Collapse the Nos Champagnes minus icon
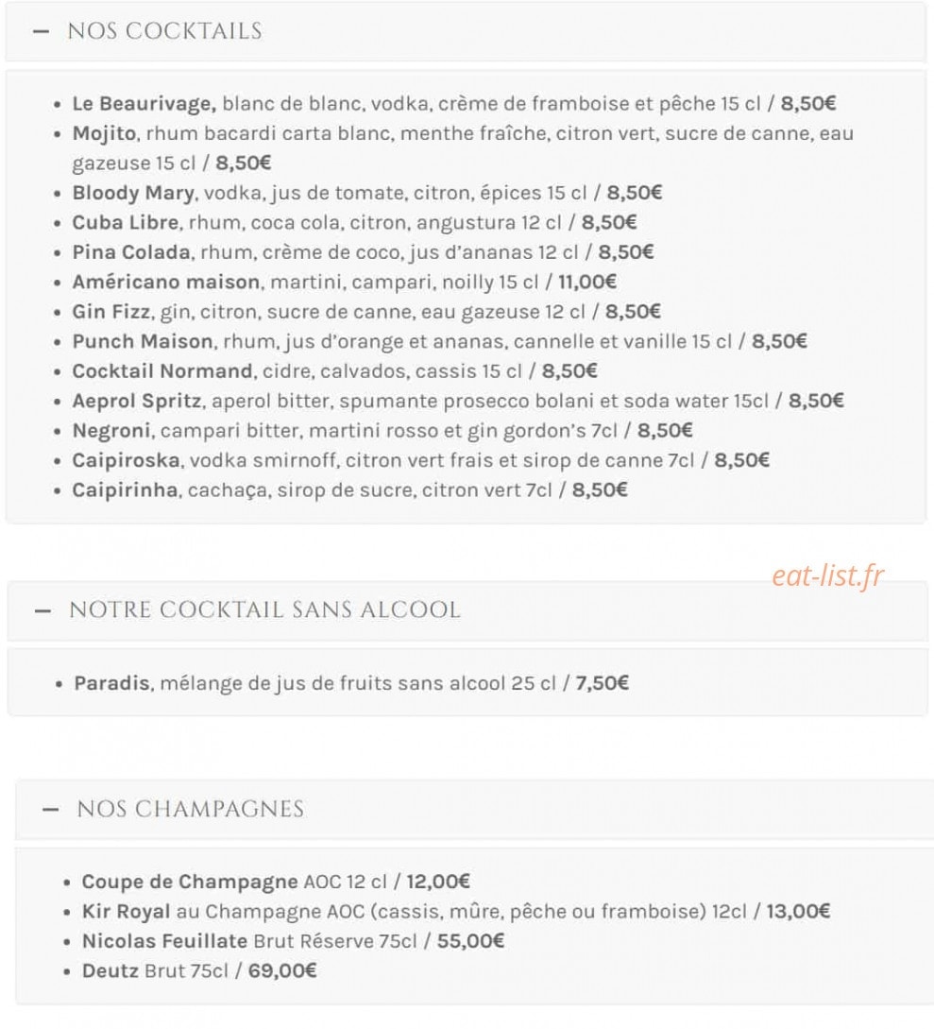 pyautogui.click(x=50, y=809)
